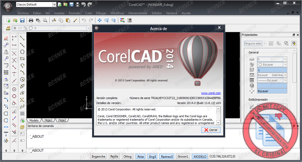Click the Copy icon in main toolbar

(x=61, y=20)
